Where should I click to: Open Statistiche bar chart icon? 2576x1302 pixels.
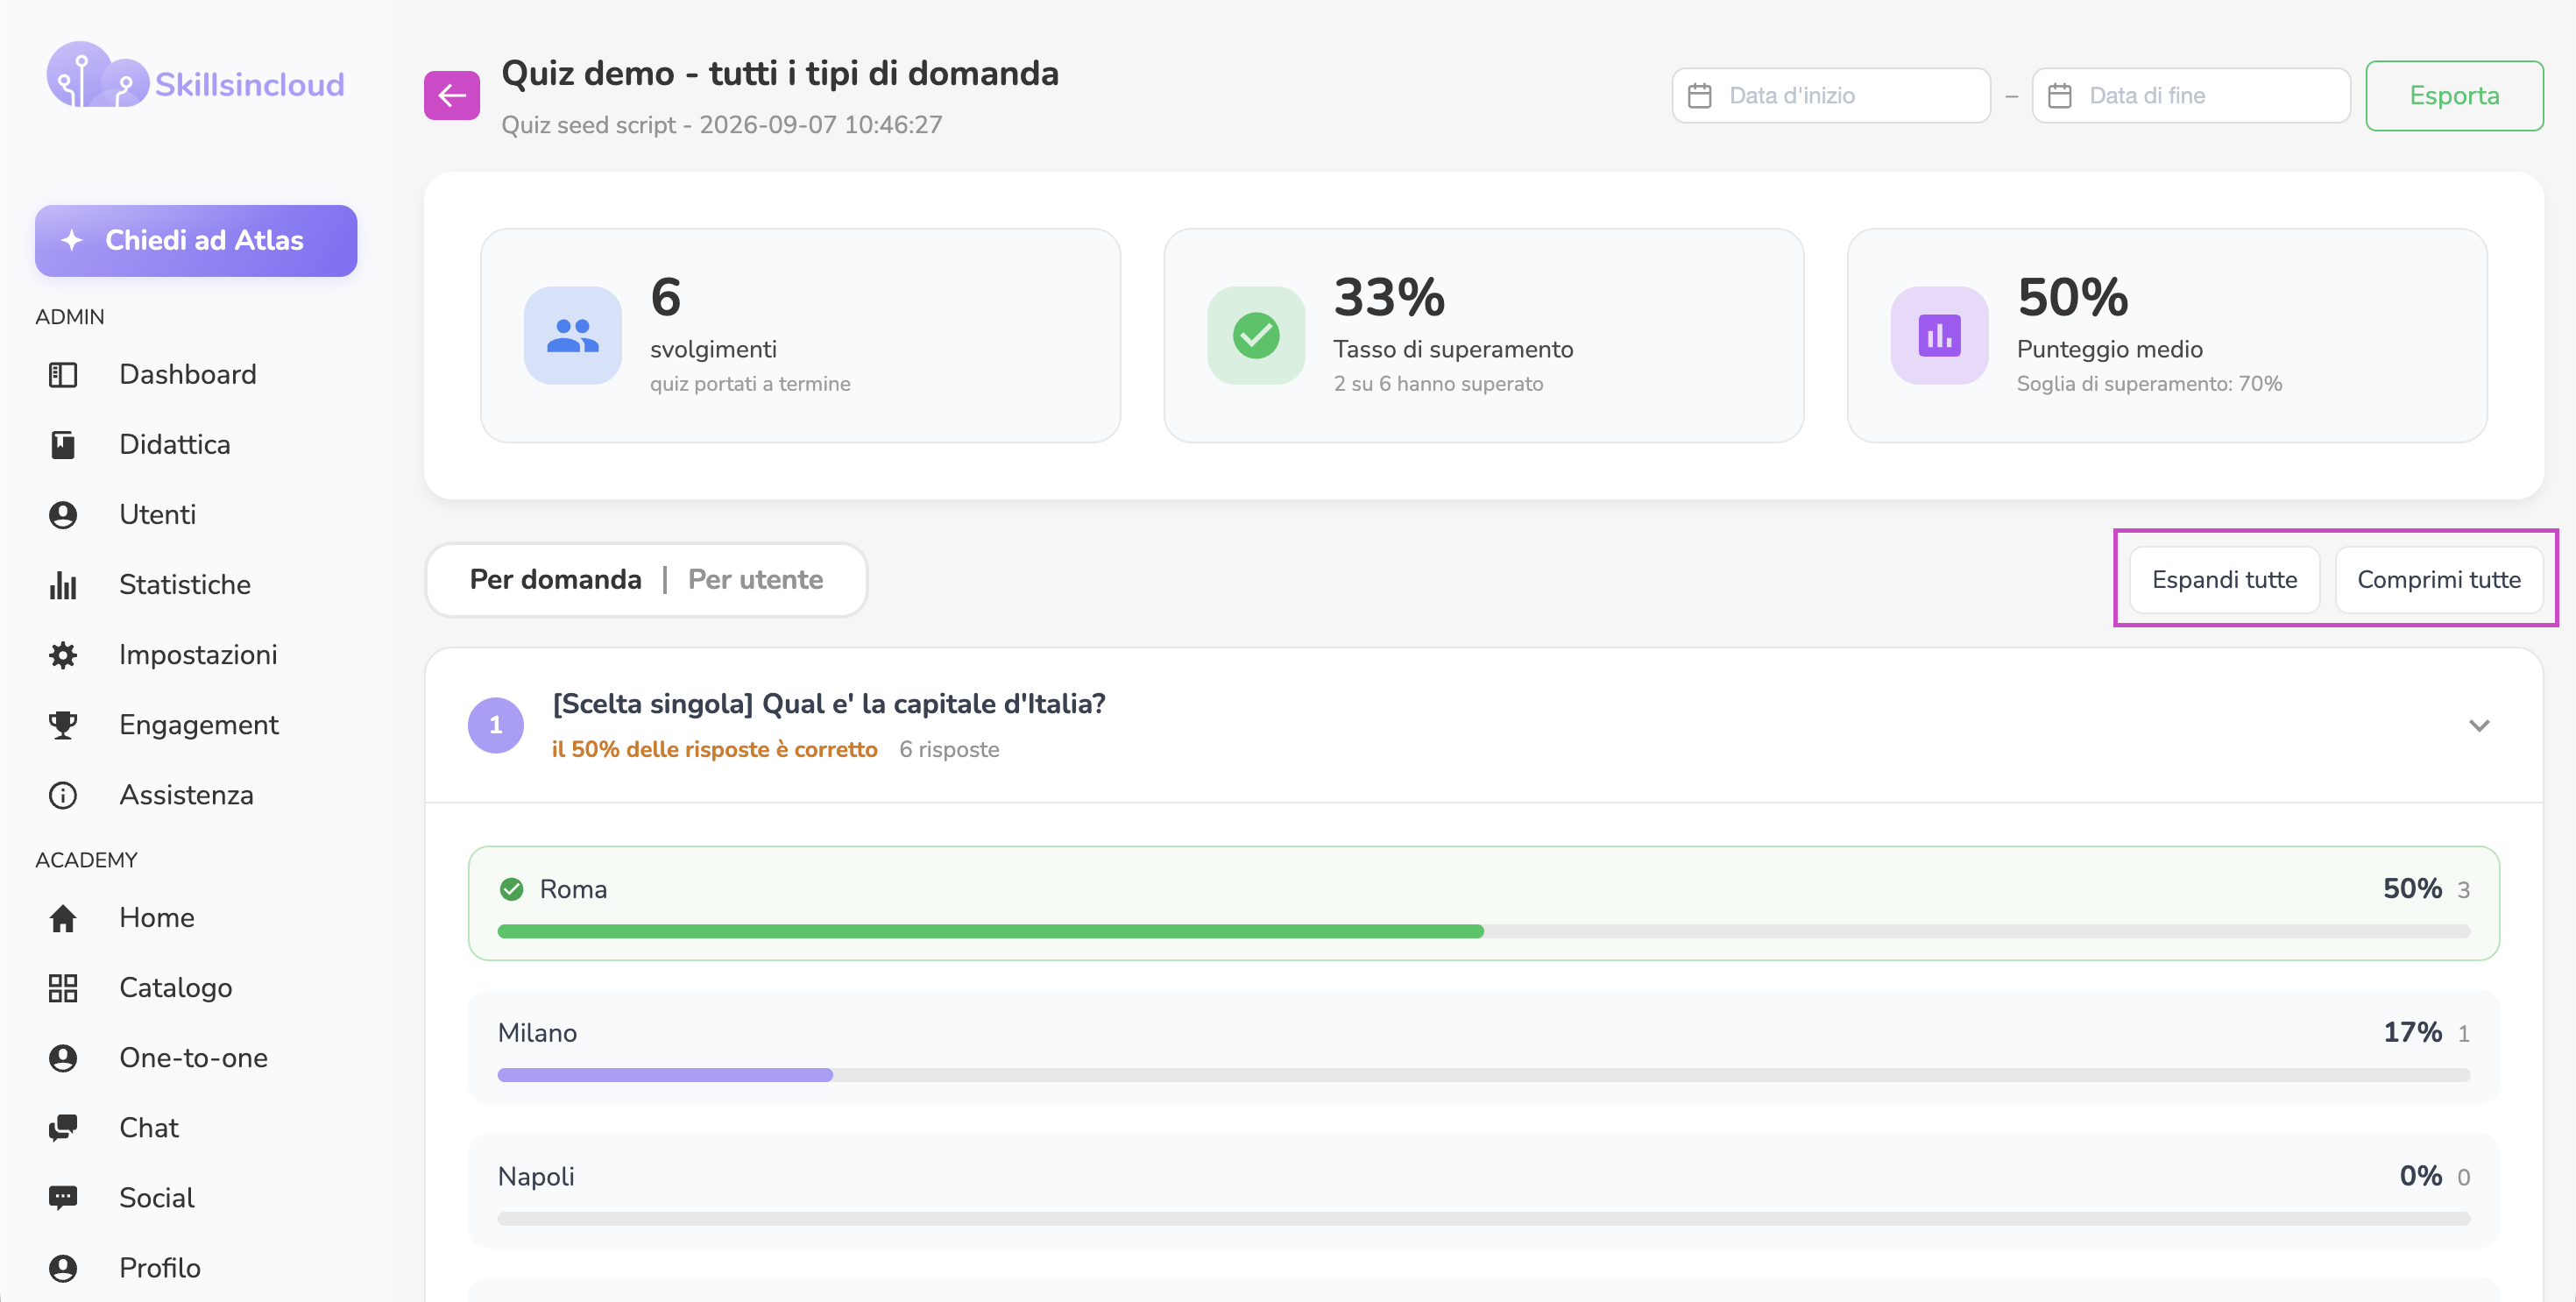[x=63, y=585]
